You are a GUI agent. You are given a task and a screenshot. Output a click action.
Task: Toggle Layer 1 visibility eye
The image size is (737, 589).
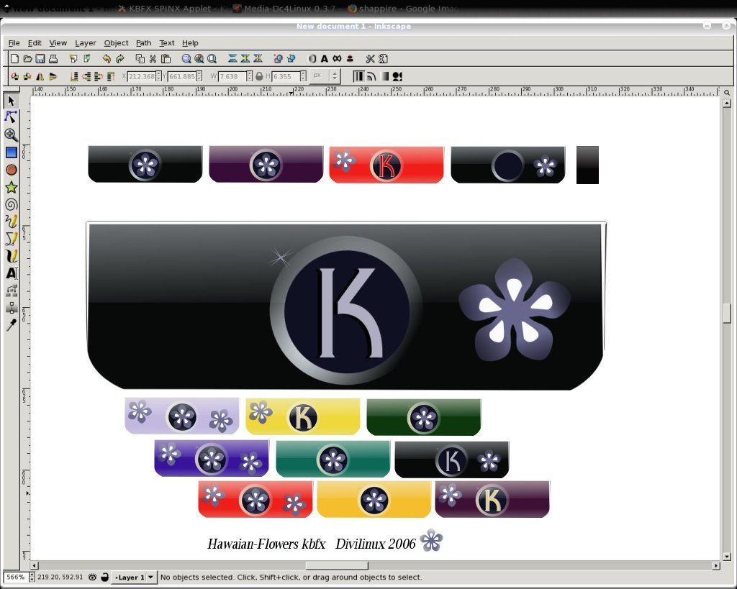click(92, 577)
